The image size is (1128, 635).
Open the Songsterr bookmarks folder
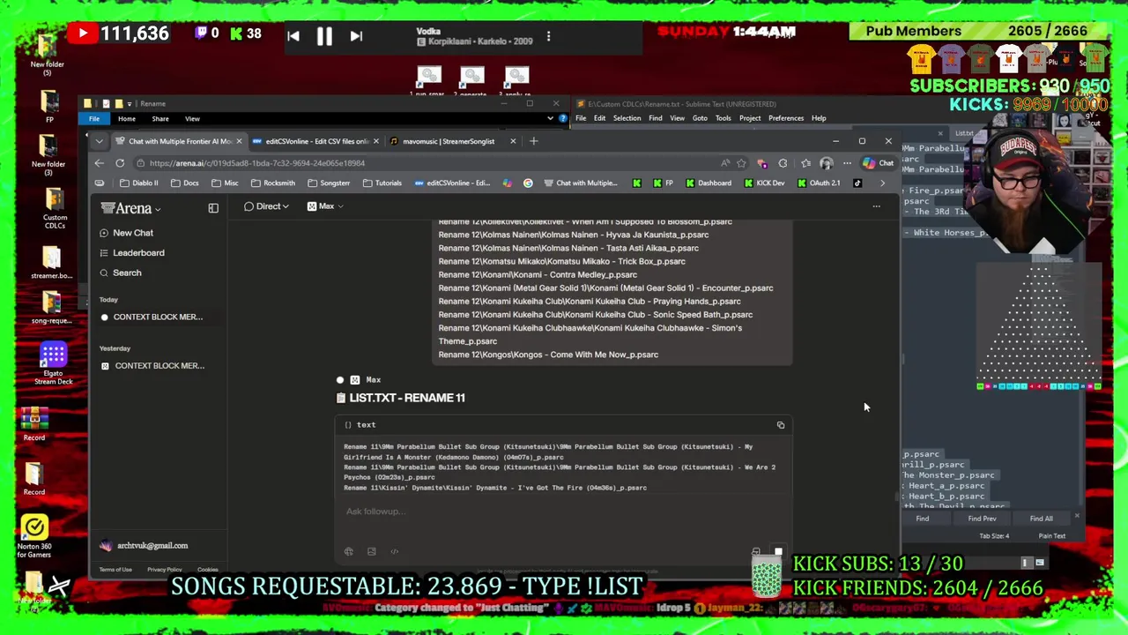point(328,183)
